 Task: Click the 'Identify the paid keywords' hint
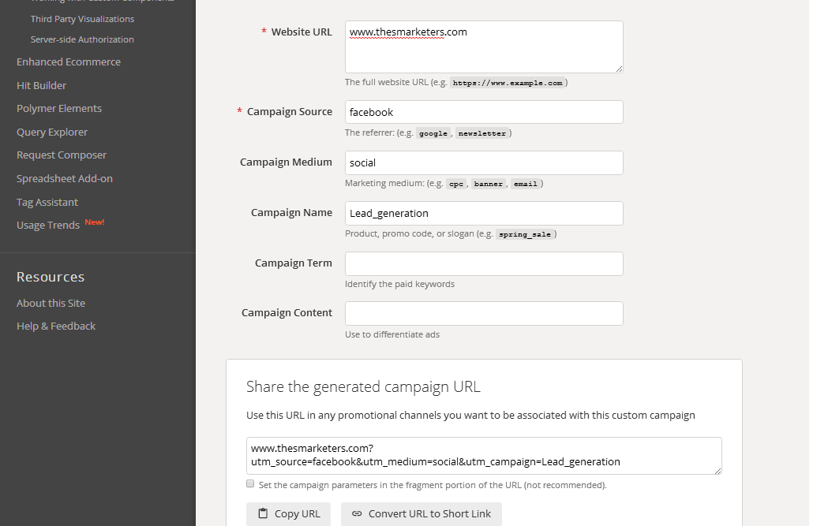pyautogui.click(x=399, y=284)
